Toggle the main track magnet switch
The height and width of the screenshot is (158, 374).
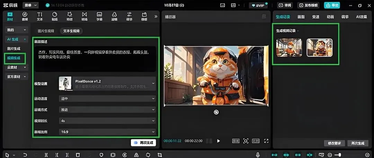(274, 155)
